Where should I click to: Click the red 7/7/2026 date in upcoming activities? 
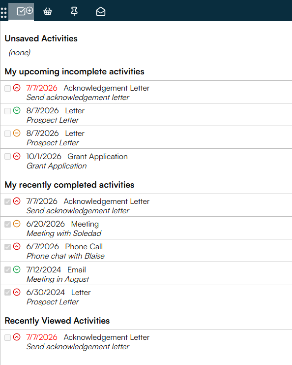point(42,88)
